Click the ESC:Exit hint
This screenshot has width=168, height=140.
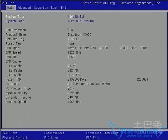click(x=93, y=138)
